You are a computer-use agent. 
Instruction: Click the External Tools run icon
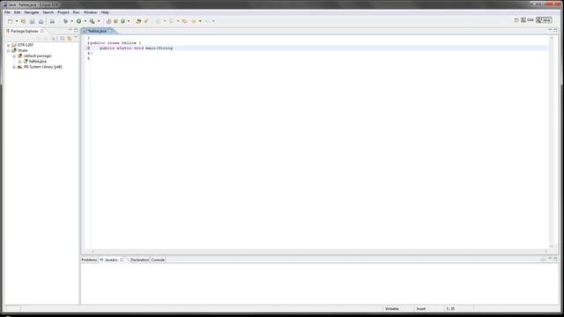pyautogui.click(x=92, y=21)
